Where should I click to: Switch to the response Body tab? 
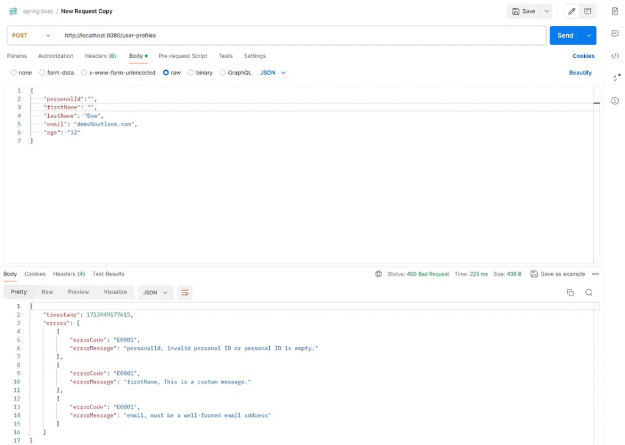[x=10, y=274]
